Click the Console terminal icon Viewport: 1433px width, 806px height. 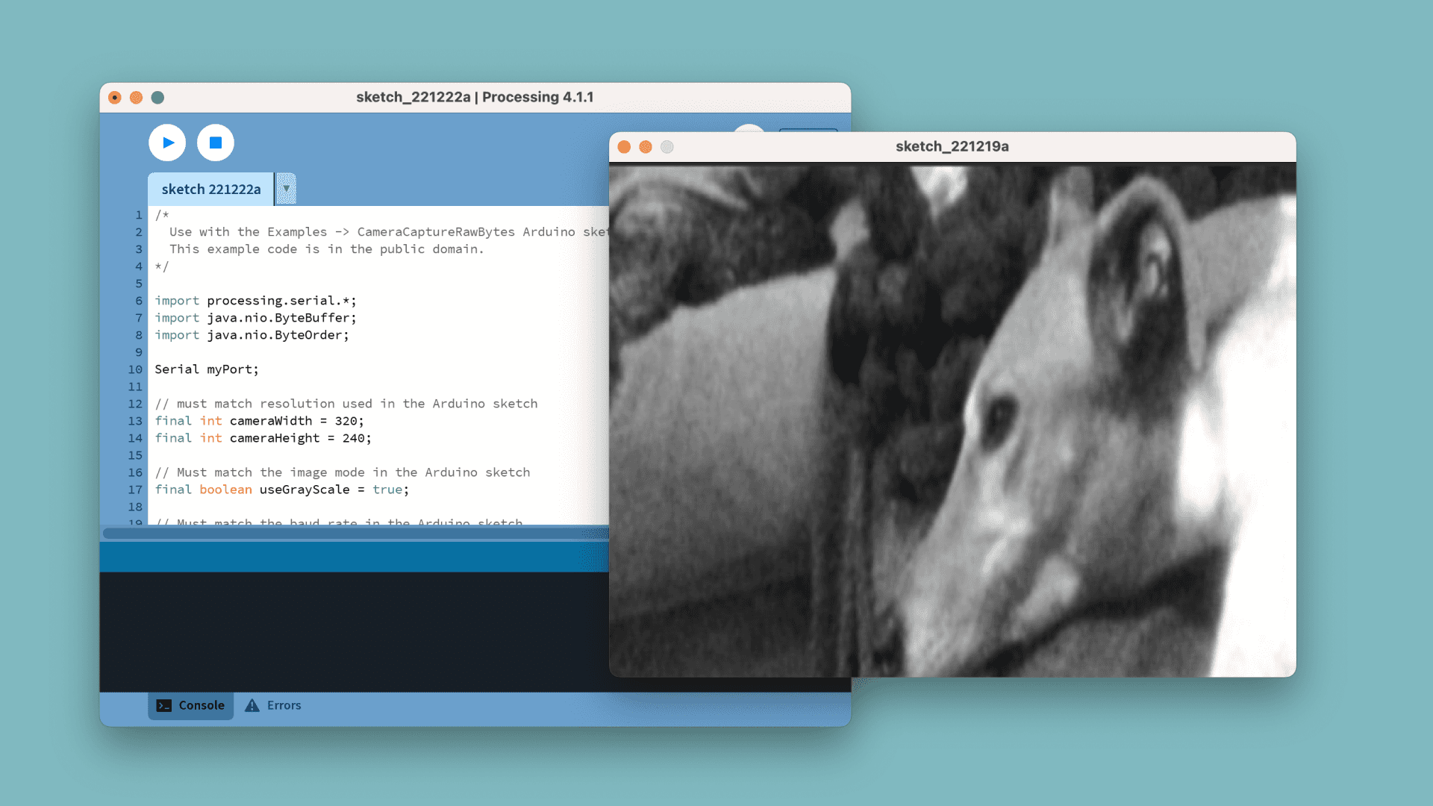pyautogui.click(x=164, y=705)
